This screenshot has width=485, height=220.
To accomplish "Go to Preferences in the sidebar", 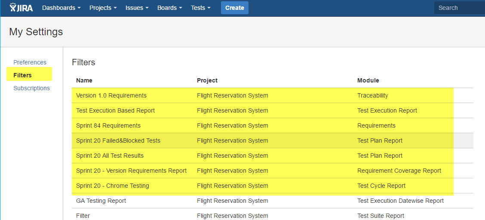I will [x=30, y=62].
